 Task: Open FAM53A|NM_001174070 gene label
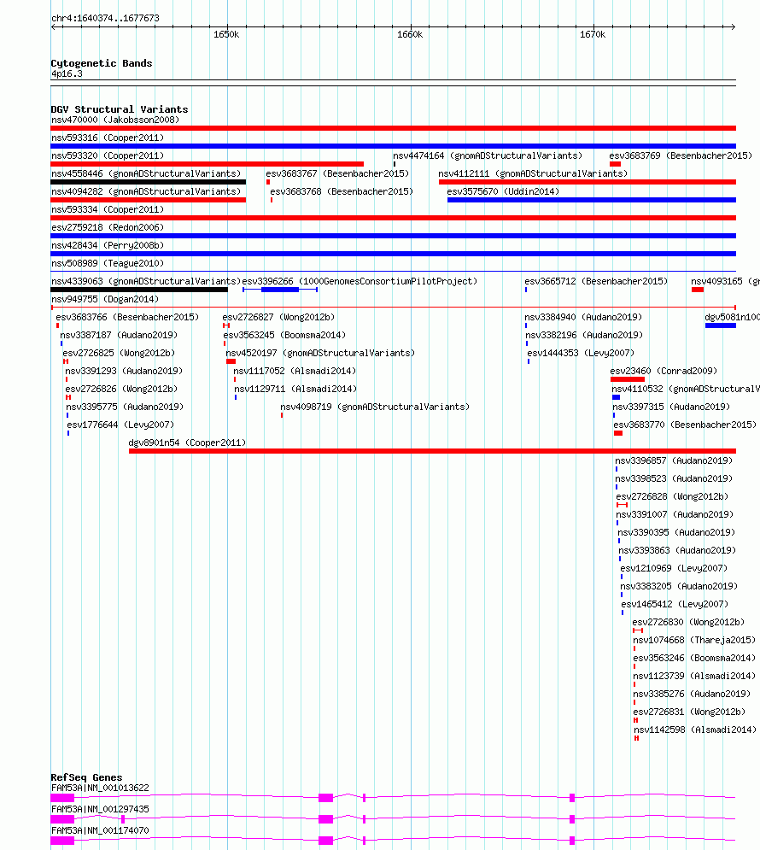(100, 829)
